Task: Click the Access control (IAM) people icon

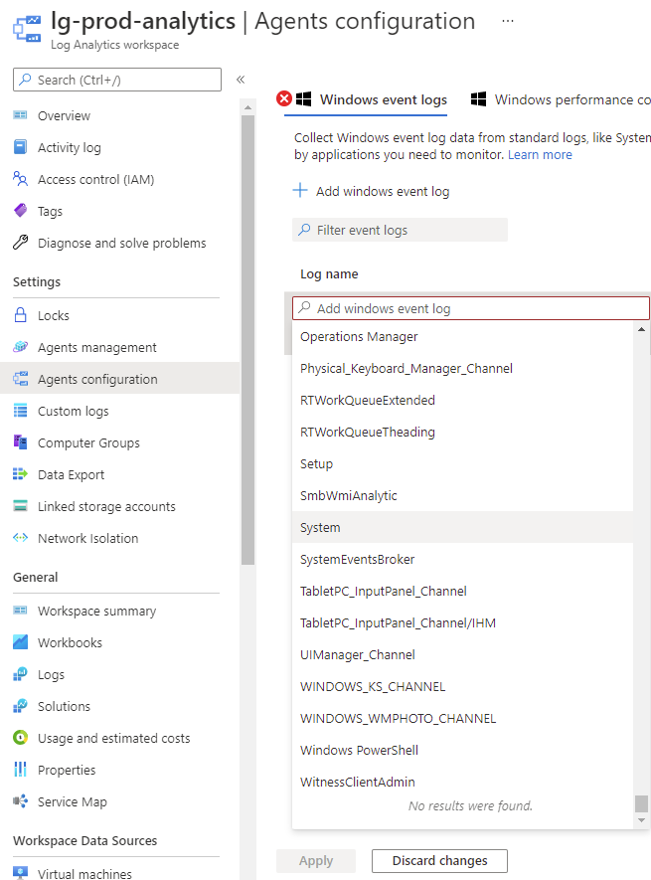Action: (20, 179)
